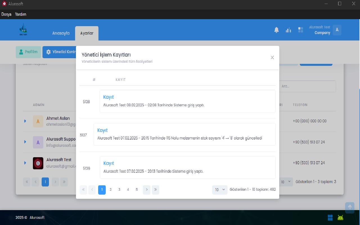Click the company logo in the header

(23, 29)
